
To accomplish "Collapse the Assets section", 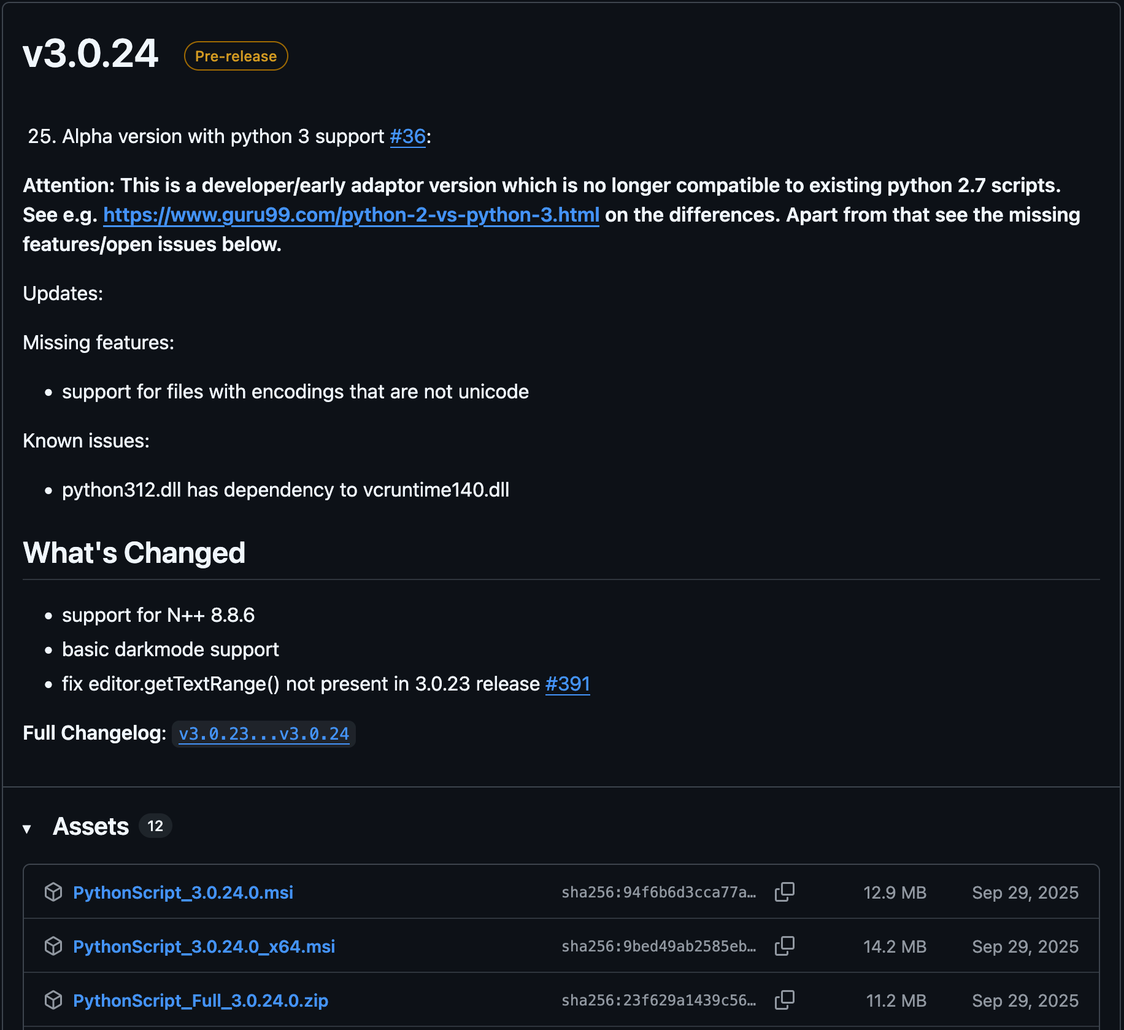I will coord(28,827).
